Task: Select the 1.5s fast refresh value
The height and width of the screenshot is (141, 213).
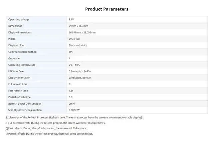Action: click(71, 91)
